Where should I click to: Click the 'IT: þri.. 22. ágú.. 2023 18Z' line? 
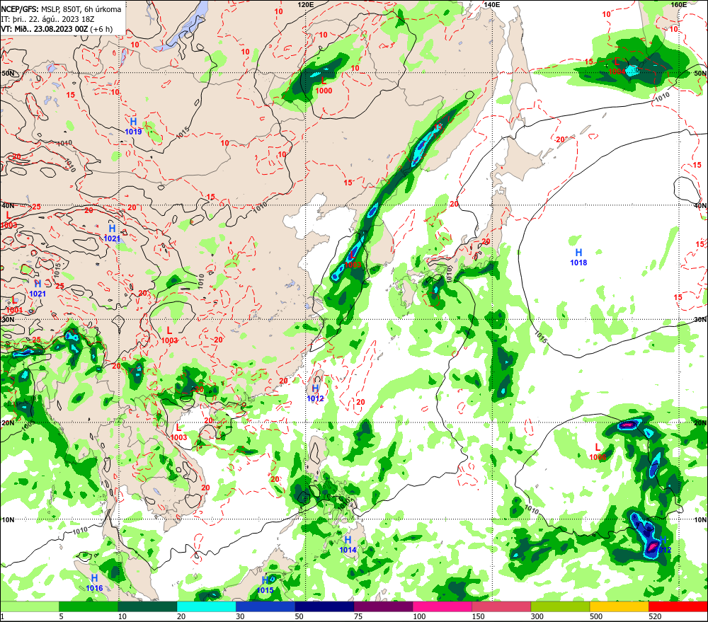coord(48,19)
